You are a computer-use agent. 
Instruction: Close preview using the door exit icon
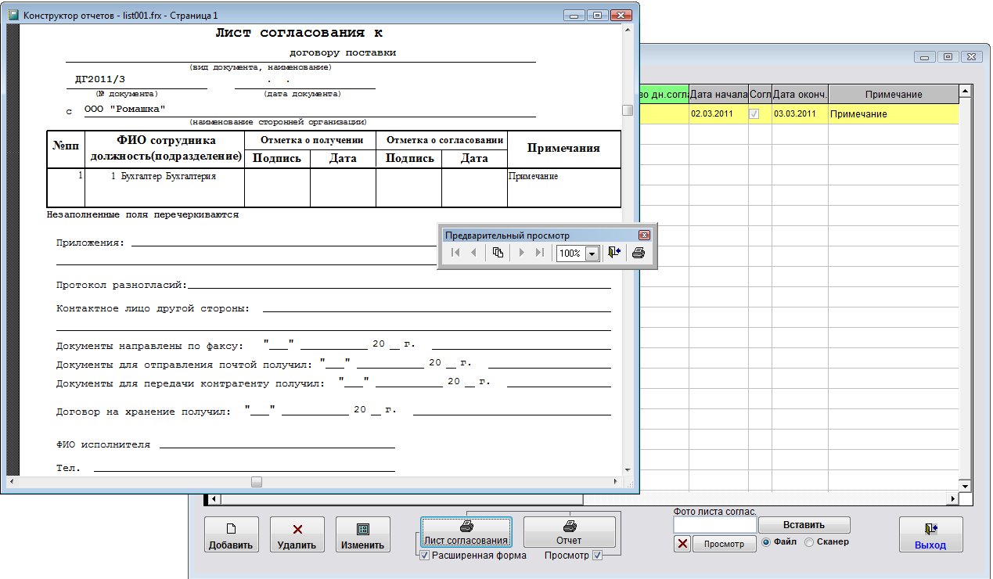tap(614, 253)
